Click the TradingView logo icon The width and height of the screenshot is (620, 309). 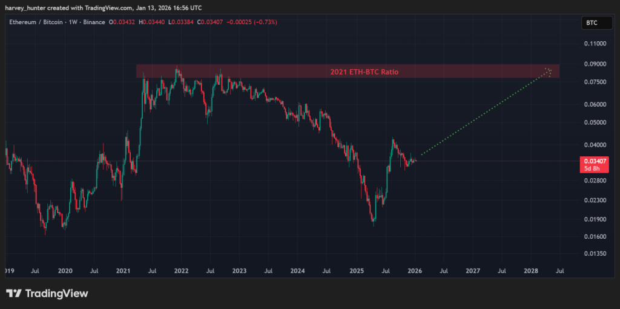pyautogui.click(x=14, y=293)
